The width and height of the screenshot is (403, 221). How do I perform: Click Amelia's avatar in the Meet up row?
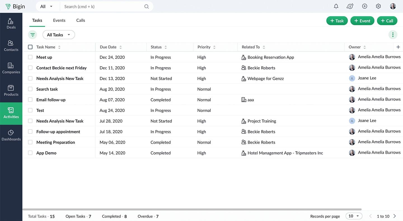(352, 57)
